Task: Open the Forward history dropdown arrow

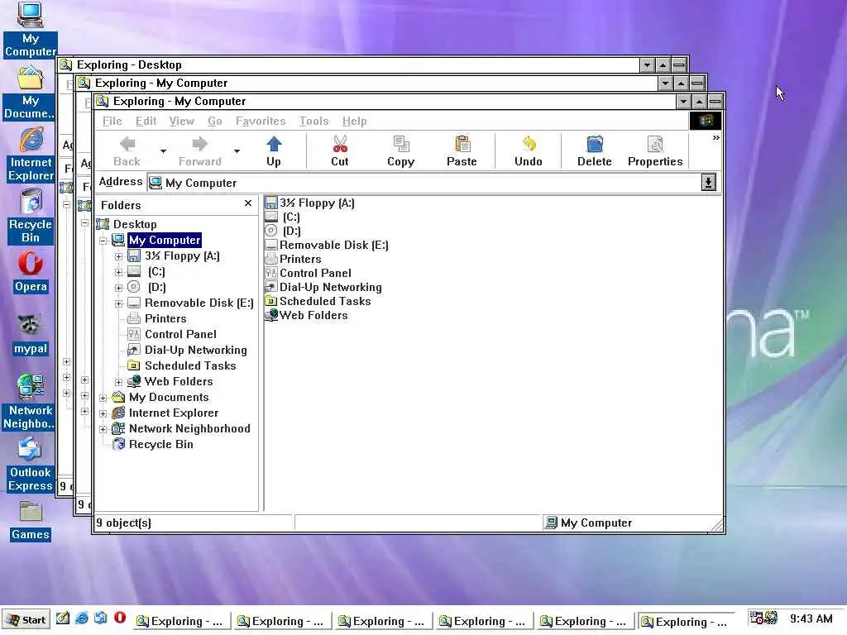Action: point(237,151)
